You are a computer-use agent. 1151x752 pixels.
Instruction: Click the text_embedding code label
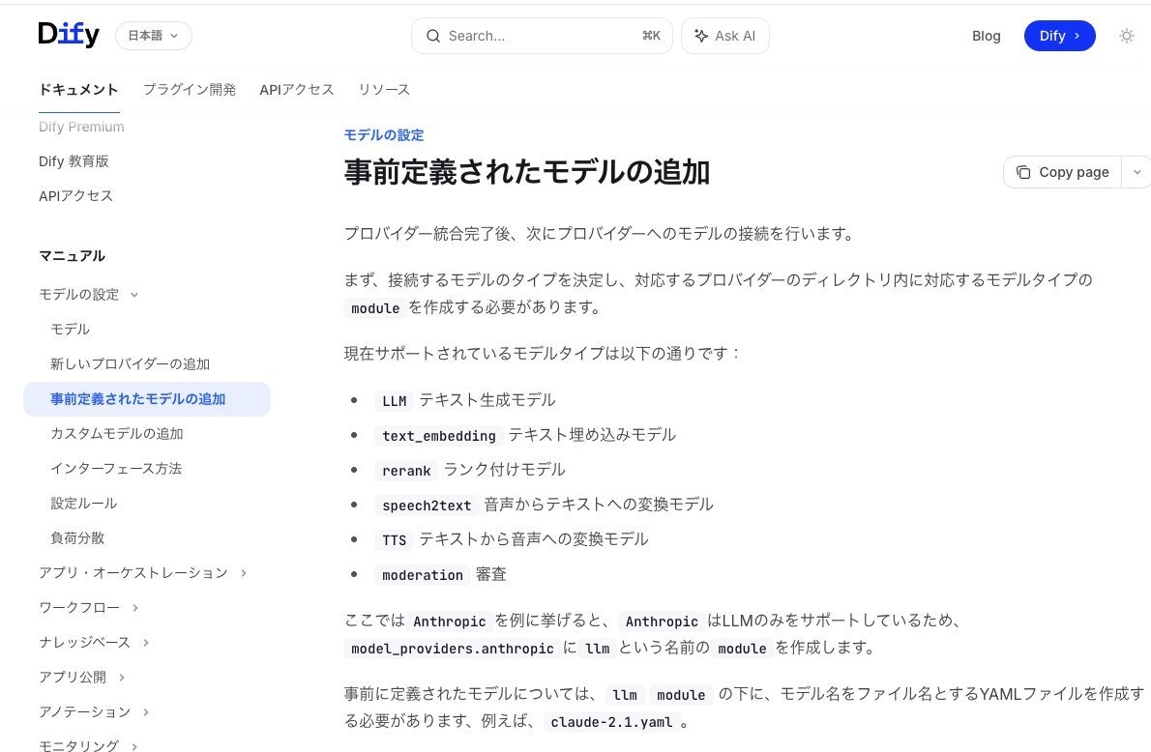[439, 436]
